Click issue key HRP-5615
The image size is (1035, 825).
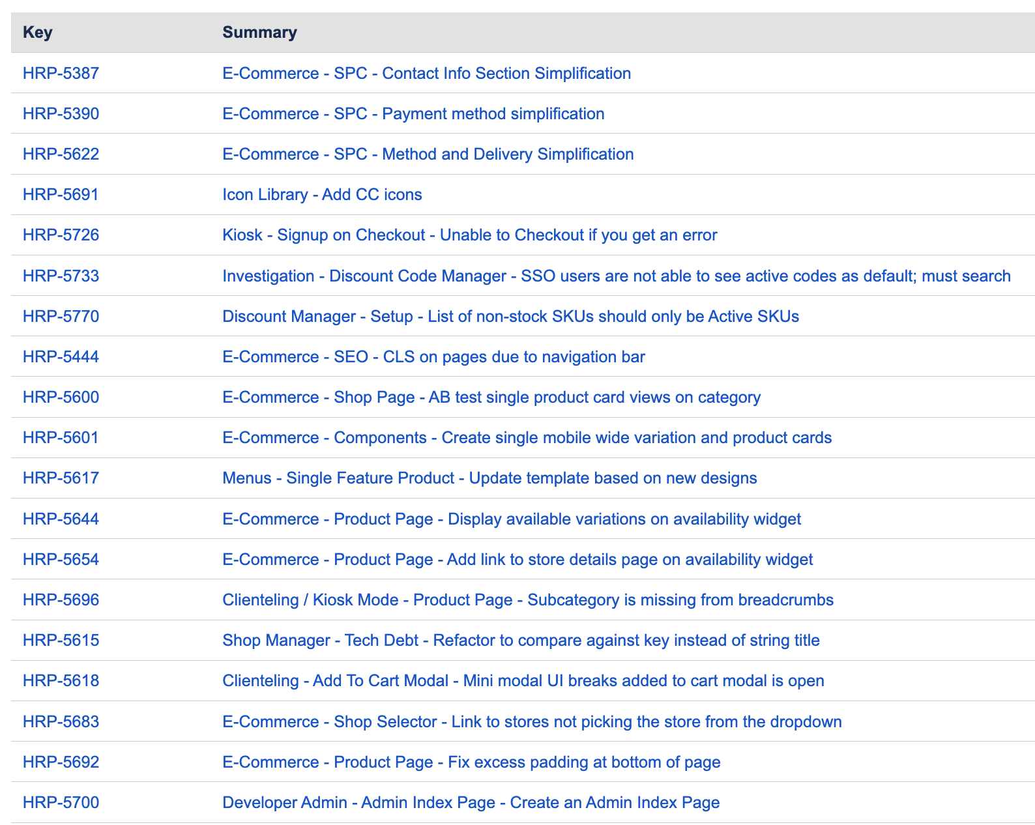tap(61, 640)
